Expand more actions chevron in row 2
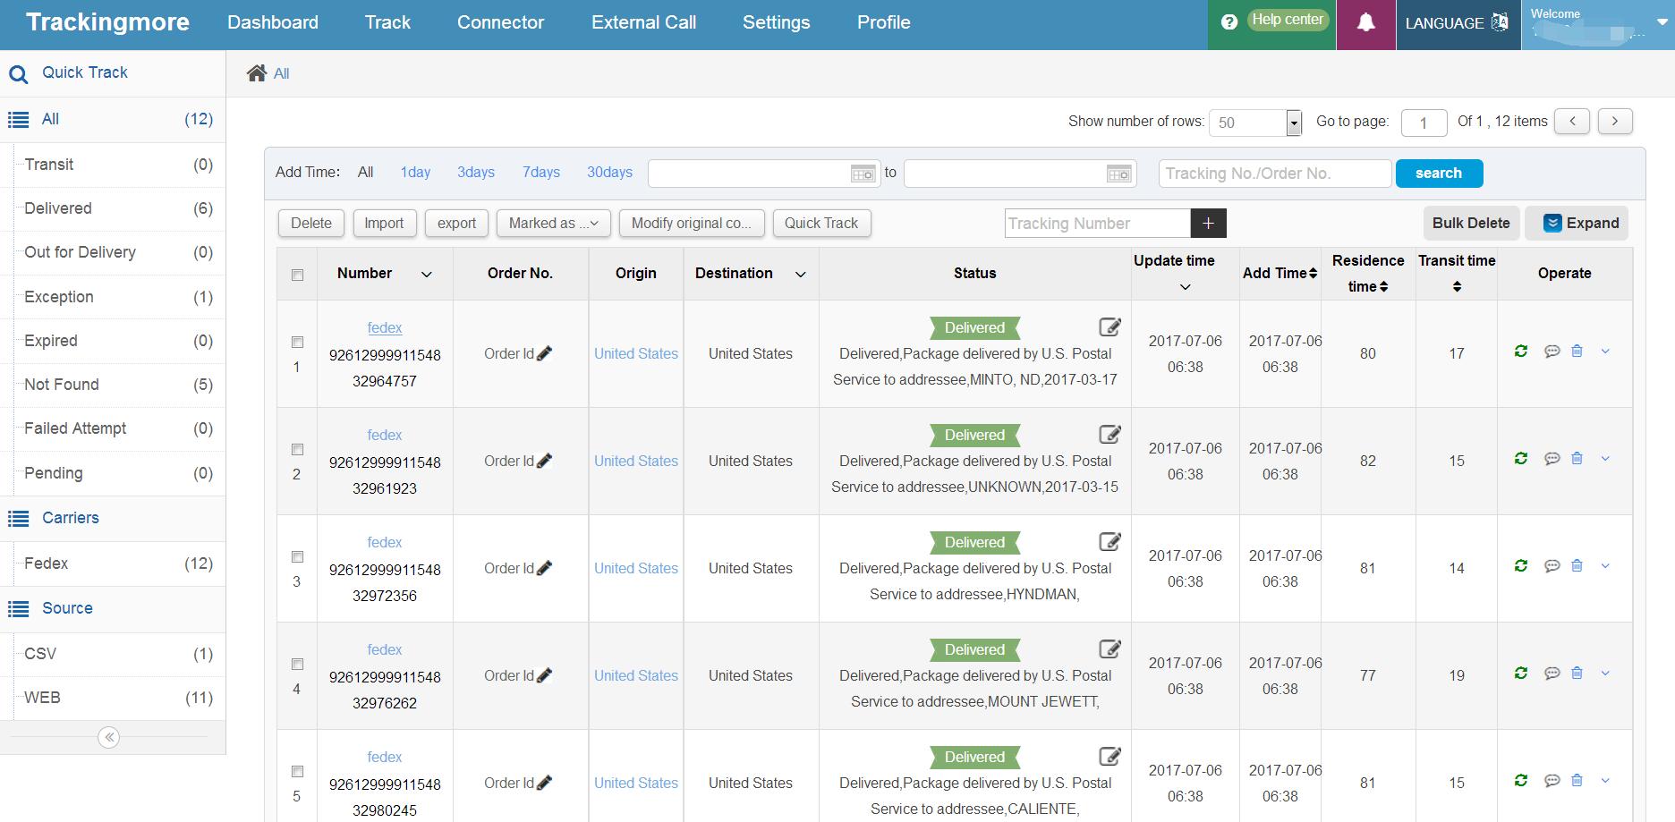The height and width of the screenshot is (822, 1675). click(1605, 459)
